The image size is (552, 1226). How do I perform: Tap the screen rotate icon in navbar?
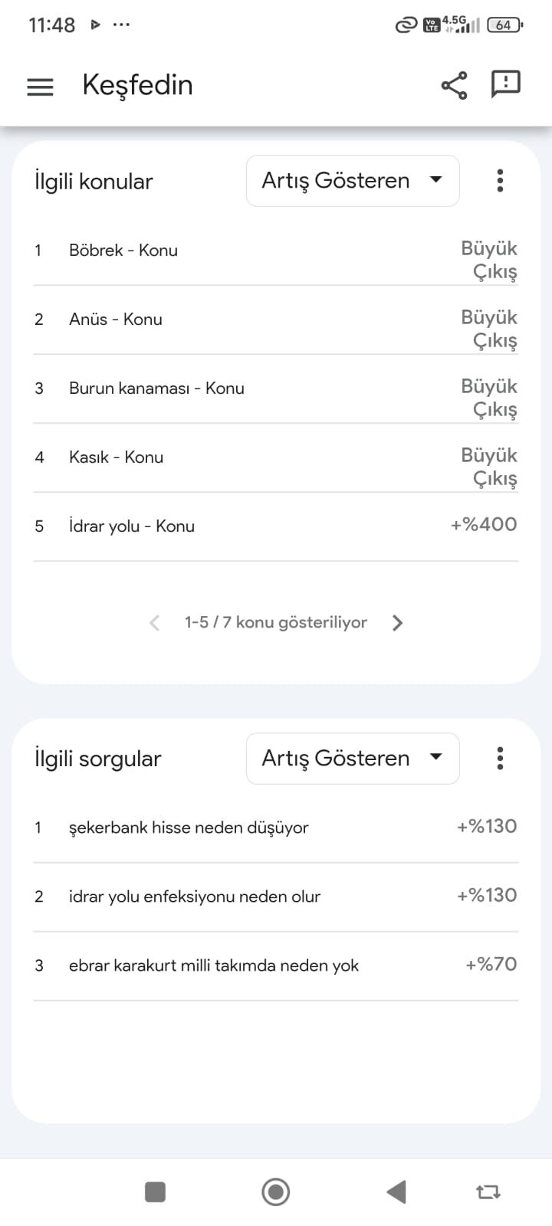[488, 1192]
